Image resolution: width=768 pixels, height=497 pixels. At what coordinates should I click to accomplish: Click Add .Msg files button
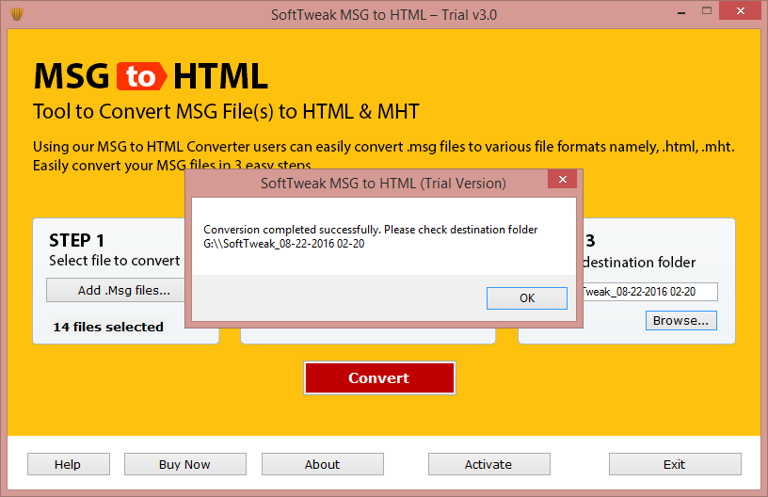point(118,290)
